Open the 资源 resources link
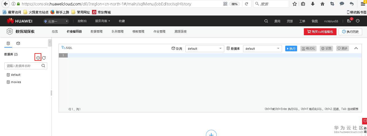This screenshot has width=367, height=136. click(x=290, y=21)
